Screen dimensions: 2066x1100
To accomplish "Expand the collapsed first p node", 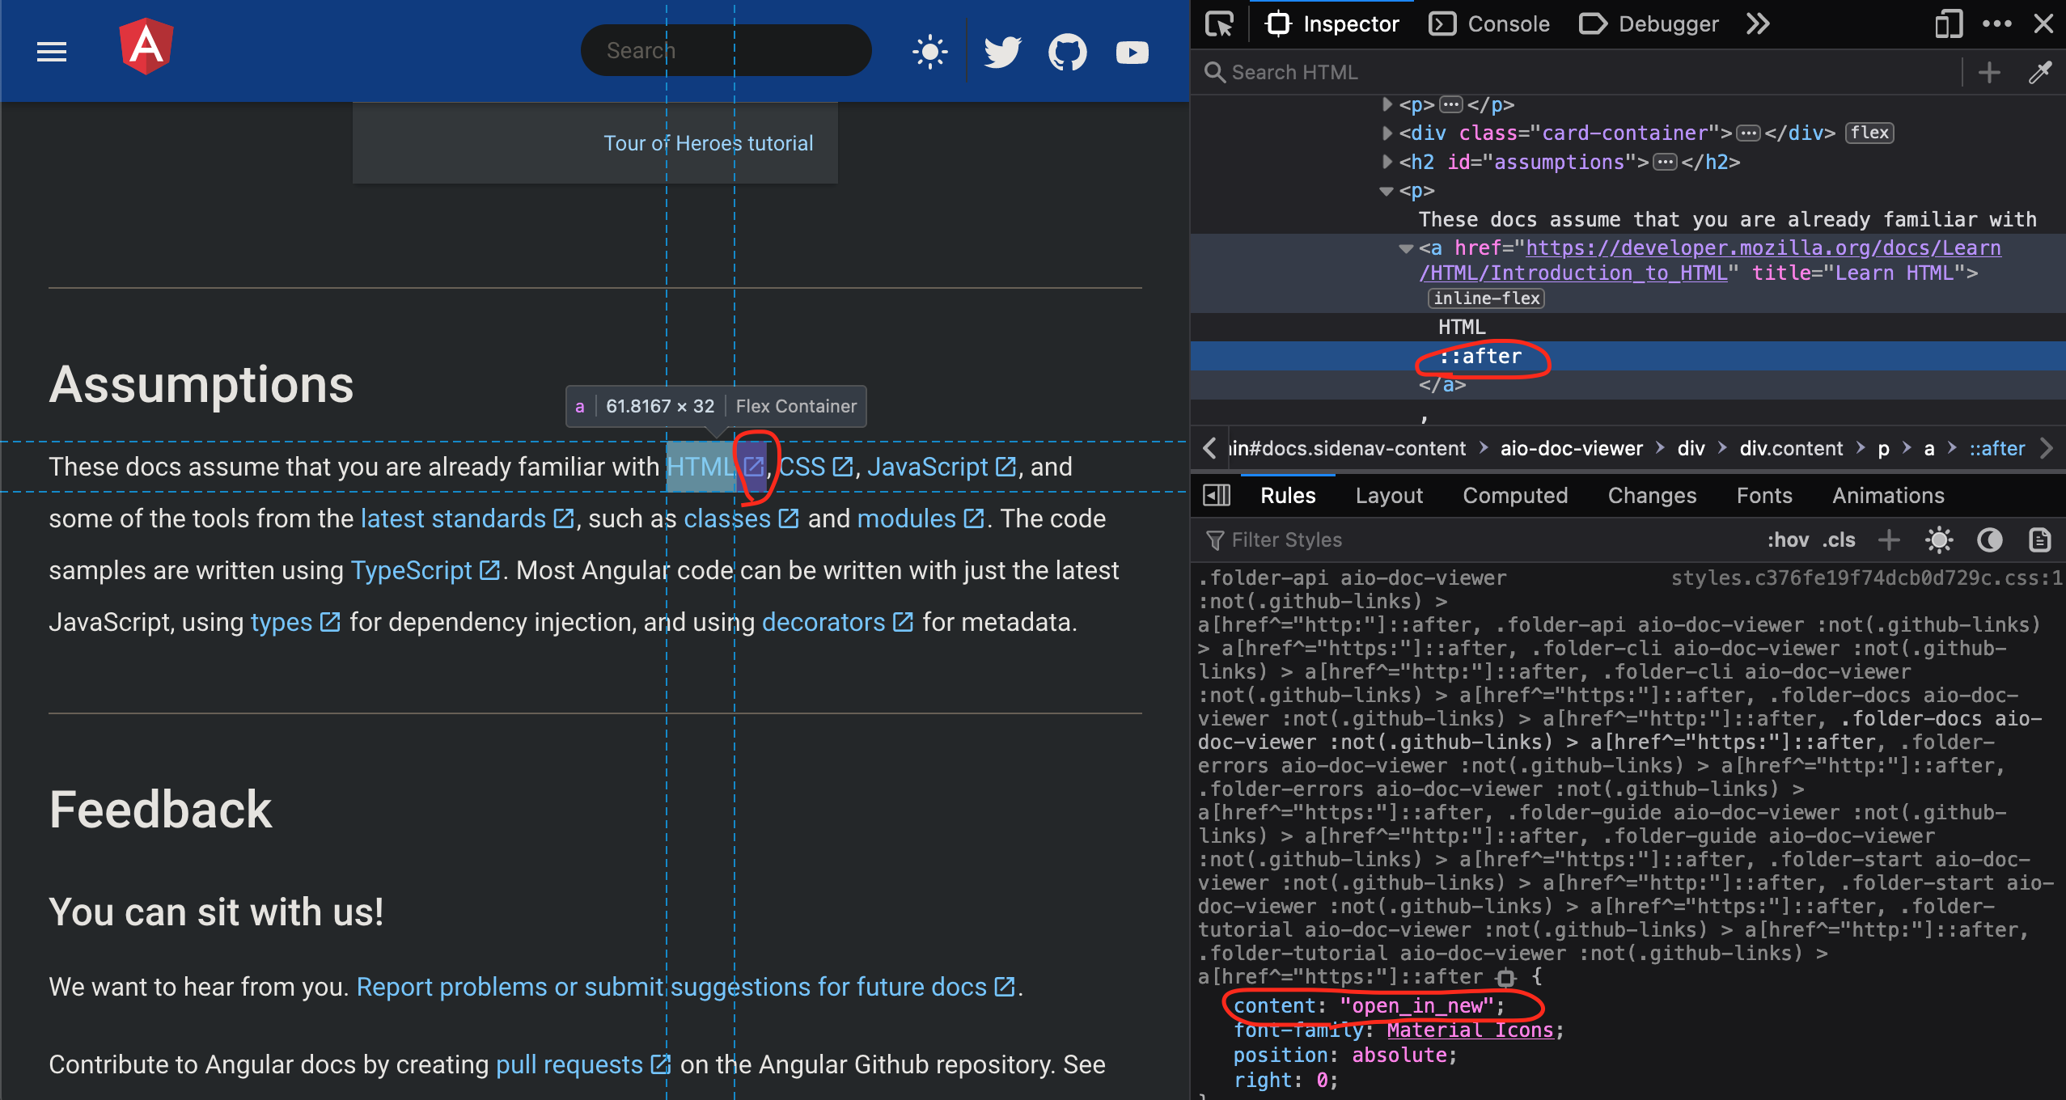I will [x=1387, y=104].
